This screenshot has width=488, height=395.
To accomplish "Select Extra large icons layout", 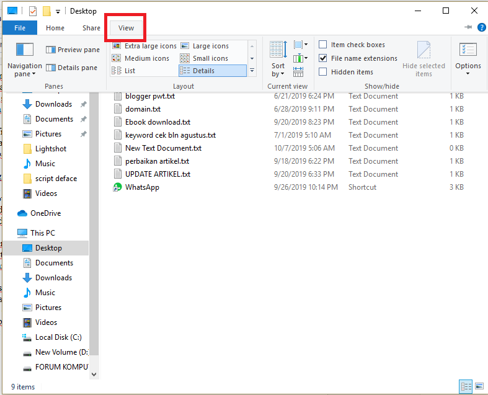I will (x=144, y=46).
